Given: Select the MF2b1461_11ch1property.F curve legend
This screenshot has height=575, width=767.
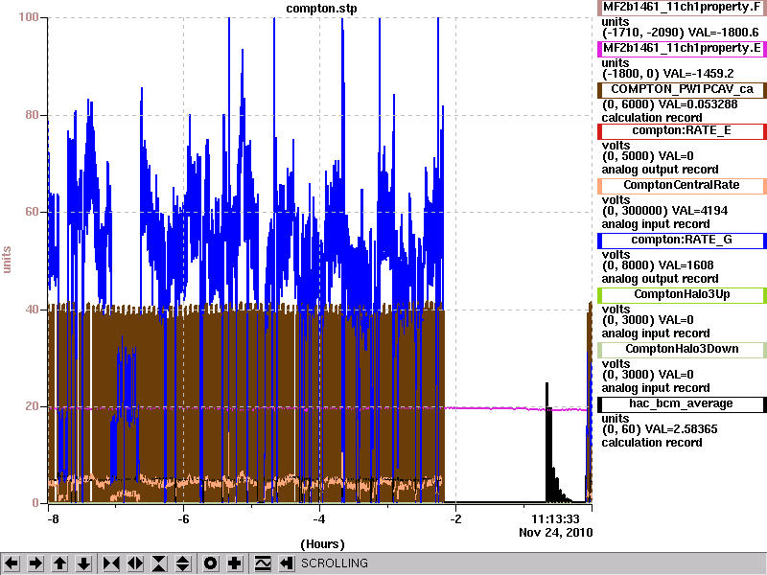Looking at the screenshot, I should click(682, 8).
